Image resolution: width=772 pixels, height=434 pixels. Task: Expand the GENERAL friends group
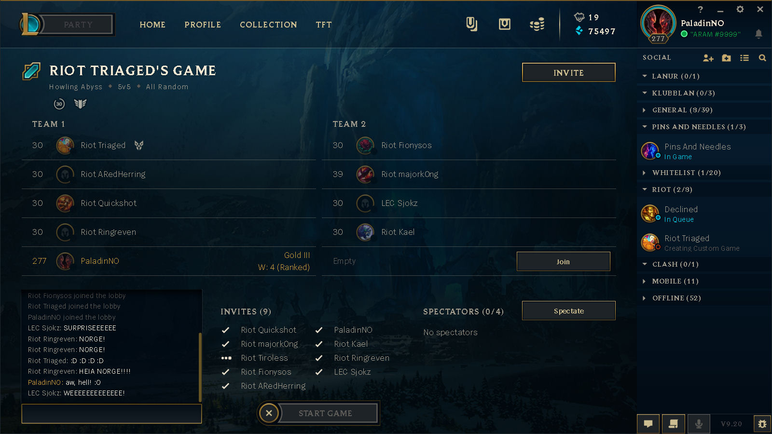point(704,110)
